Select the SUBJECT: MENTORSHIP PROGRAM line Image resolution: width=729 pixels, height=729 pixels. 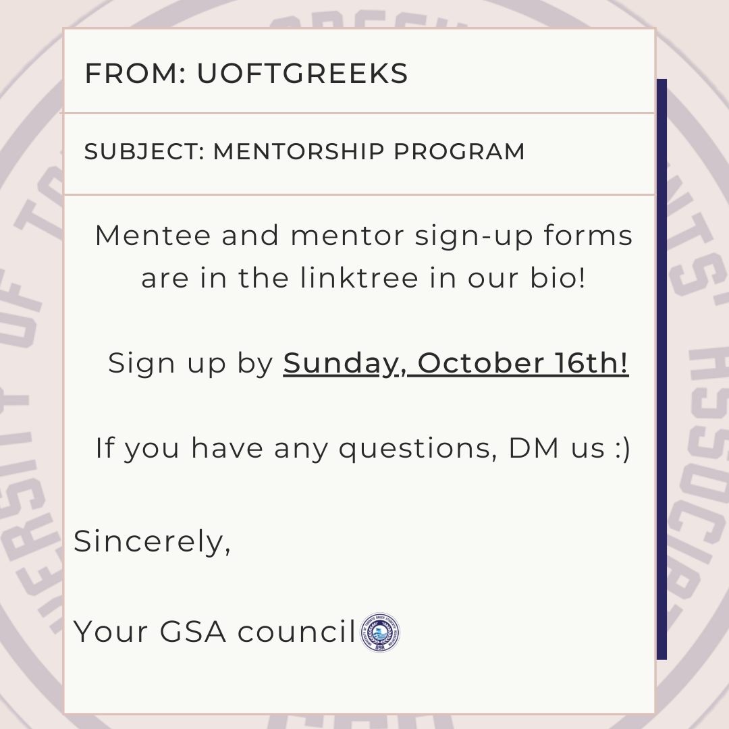coord(304,152)
